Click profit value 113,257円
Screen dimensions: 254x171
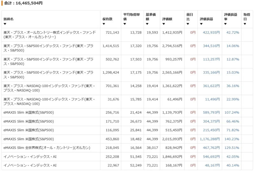click(x=211, y=59)
